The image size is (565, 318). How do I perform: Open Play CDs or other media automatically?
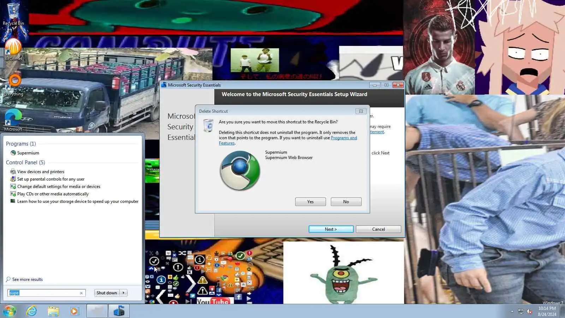click(x=53, y=194)
